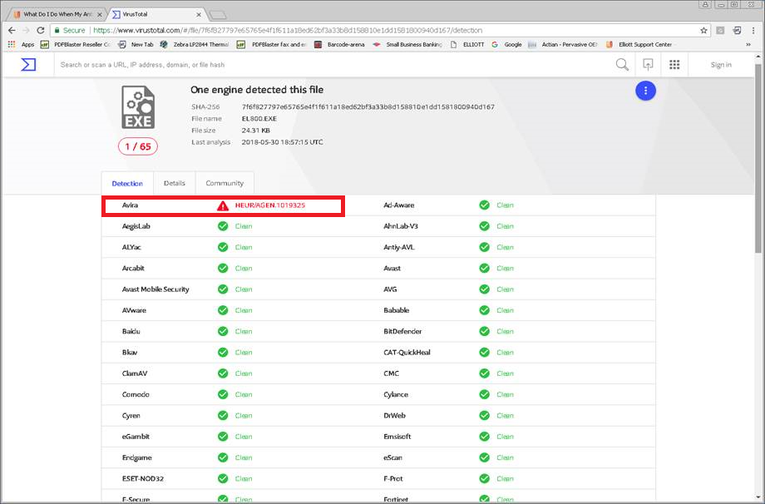The width and height of the screenshot is (765, 504).
Task: Click the 24.31 KB file size value
Action: tap(255, 131)
